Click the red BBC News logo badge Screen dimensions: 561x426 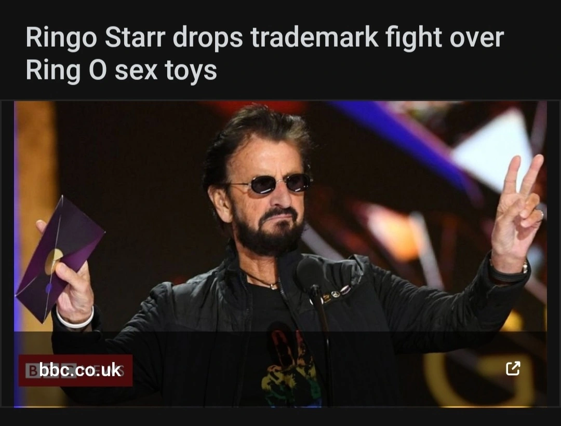tap(75, 370)
